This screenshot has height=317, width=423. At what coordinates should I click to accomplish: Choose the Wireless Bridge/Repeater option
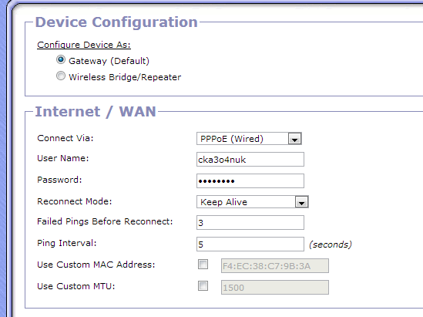tap(61, 76)
